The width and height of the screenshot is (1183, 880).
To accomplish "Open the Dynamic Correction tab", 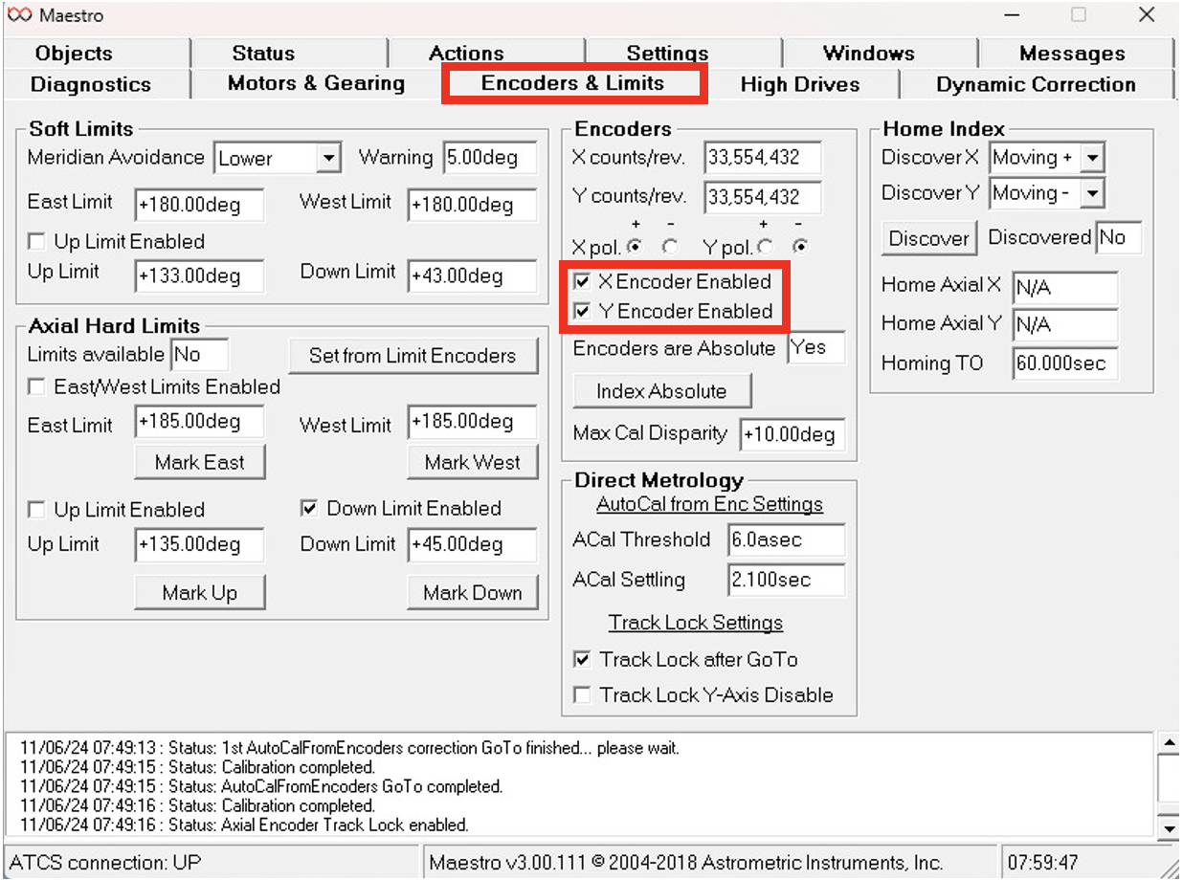I will point(1036,84).
